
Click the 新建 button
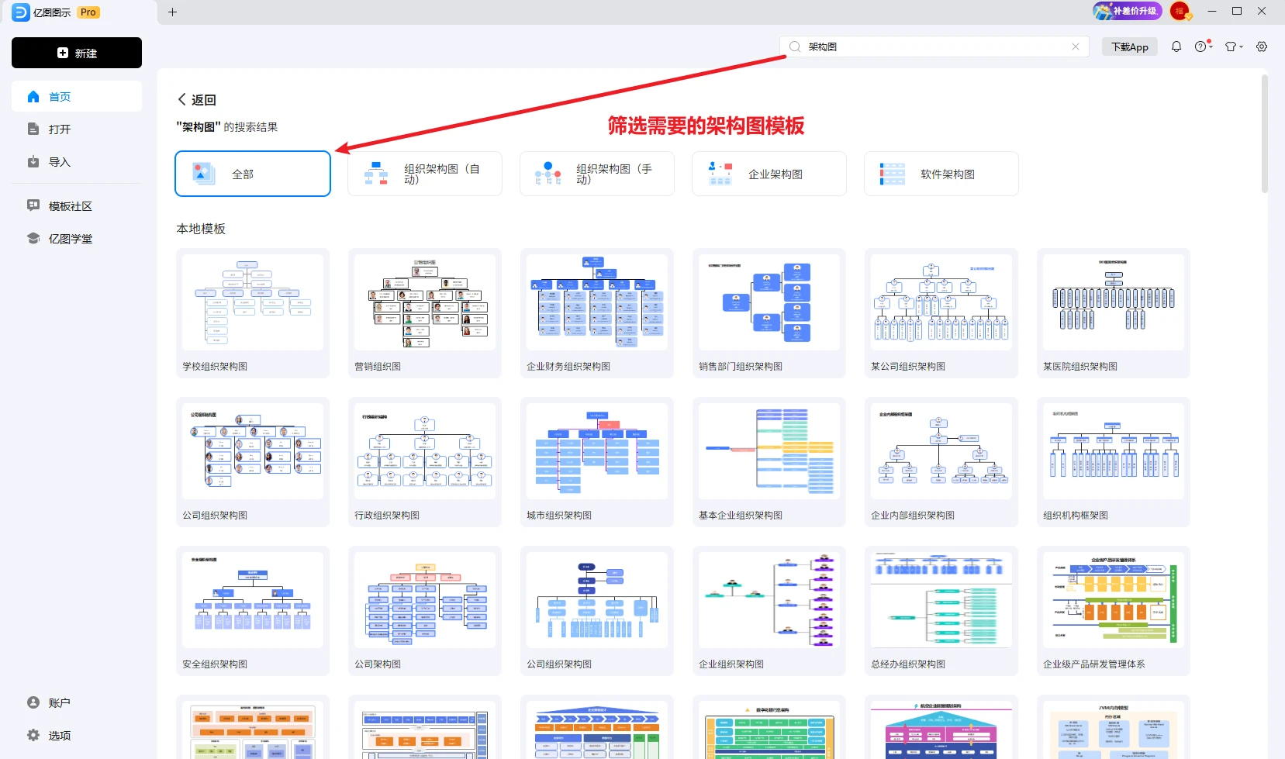(77, 53)
